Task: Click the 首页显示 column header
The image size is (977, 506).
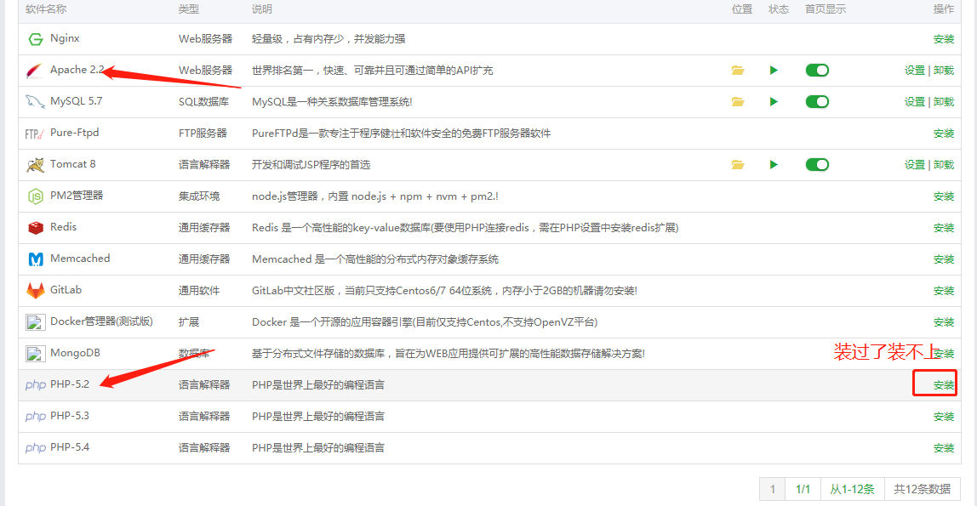Action: (x=826, y=9)
